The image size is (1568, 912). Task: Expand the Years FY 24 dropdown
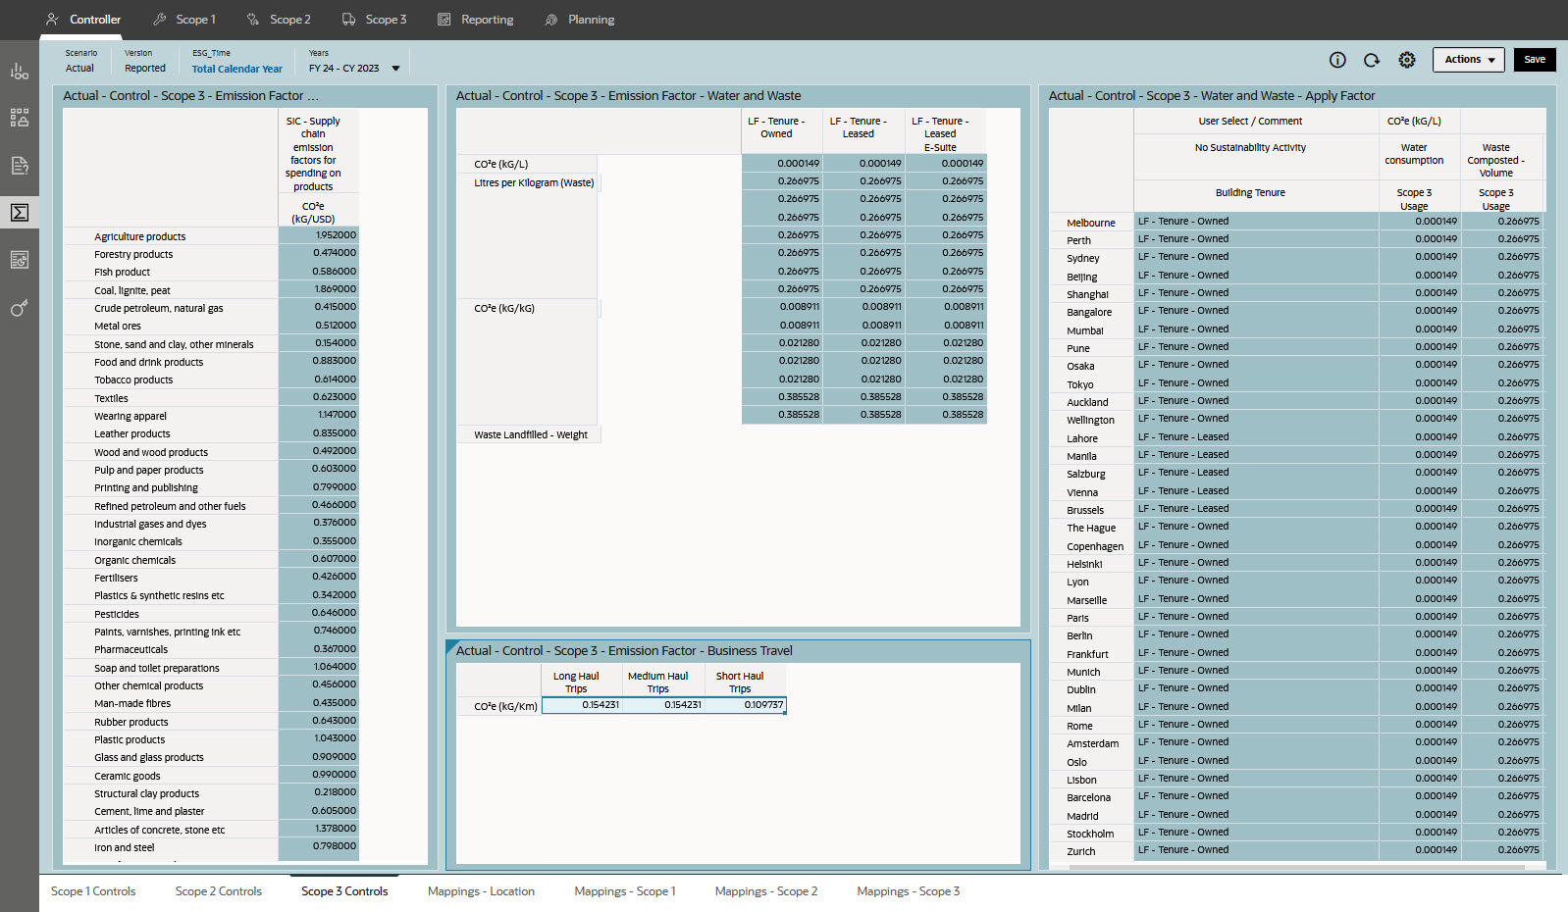coord(395,69)
